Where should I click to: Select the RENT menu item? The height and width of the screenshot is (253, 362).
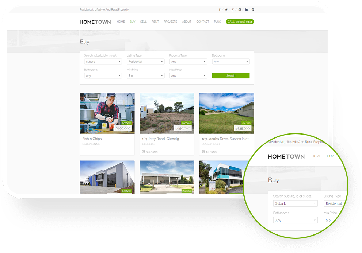(x=155, y=22)
